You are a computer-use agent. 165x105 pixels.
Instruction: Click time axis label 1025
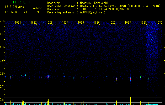pyautogui.click(x=81, y=23)
